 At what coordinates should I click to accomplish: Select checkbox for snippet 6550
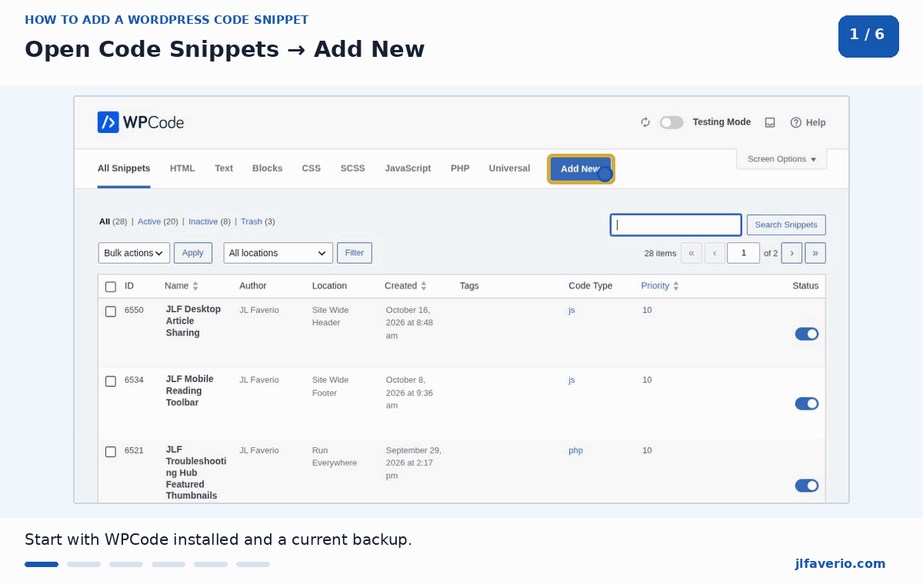tap(111, 311)
